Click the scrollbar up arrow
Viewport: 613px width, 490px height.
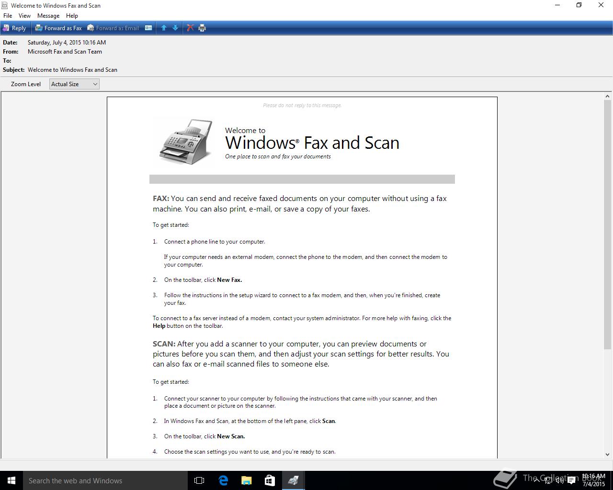[x=607, y=96]
